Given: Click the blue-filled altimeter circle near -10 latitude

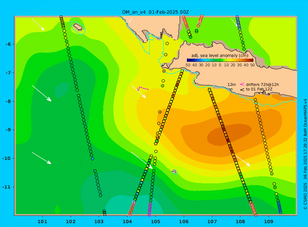Looking at the screenshot, I should click(x=92, y=159).
